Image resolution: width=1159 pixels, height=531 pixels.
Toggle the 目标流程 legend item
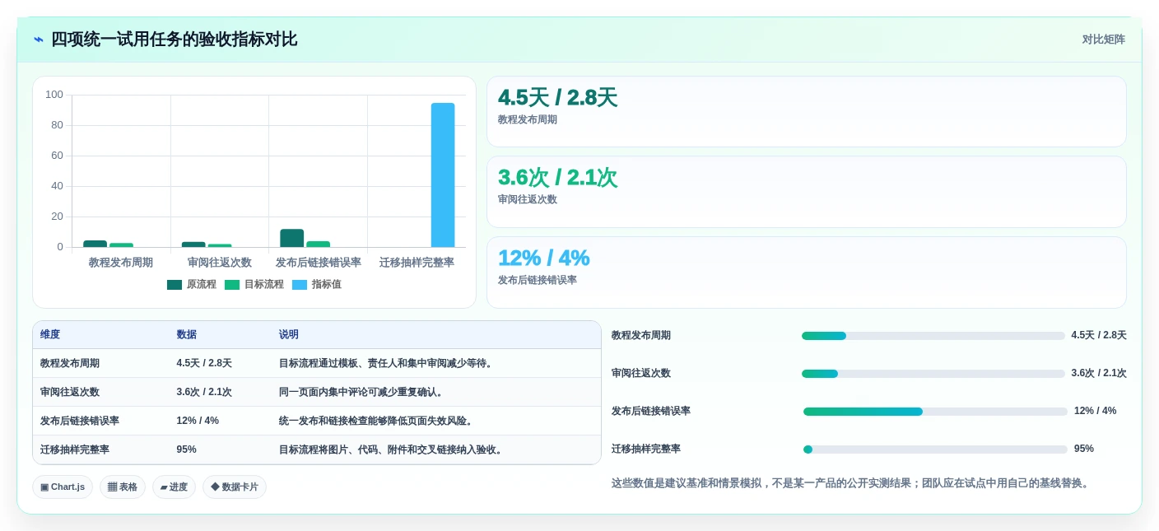(254, 284)
